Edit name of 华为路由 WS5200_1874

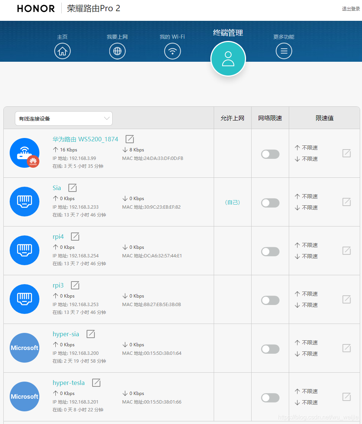[130, 139]
